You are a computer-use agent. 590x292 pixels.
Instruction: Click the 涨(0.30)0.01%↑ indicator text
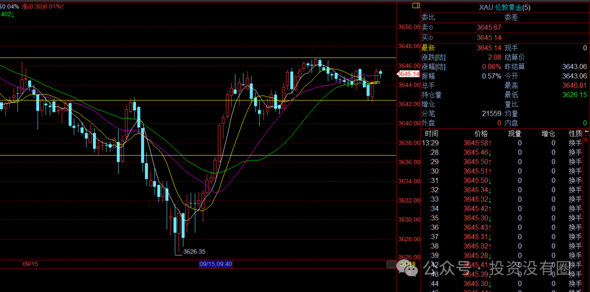(43, 7)
